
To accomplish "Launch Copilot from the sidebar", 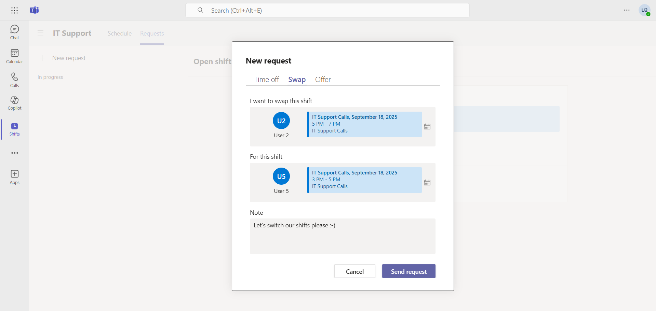I will (14, 103).
